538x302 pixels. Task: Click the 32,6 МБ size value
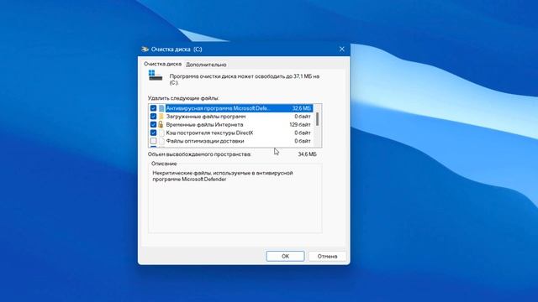click(301, 108)
